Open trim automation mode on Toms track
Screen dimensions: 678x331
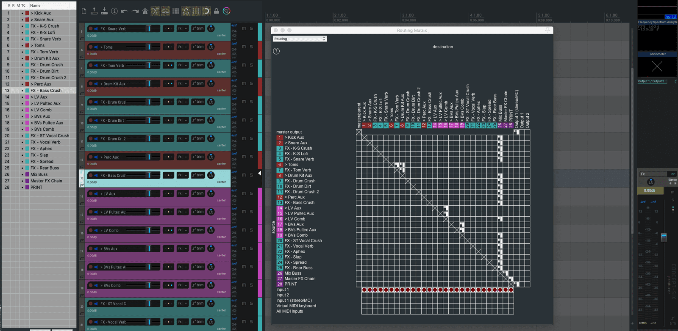tap(198, 47)
